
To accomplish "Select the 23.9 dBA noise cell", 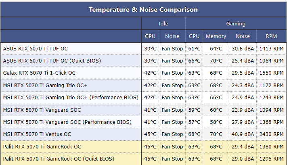I will pos(243,110).
